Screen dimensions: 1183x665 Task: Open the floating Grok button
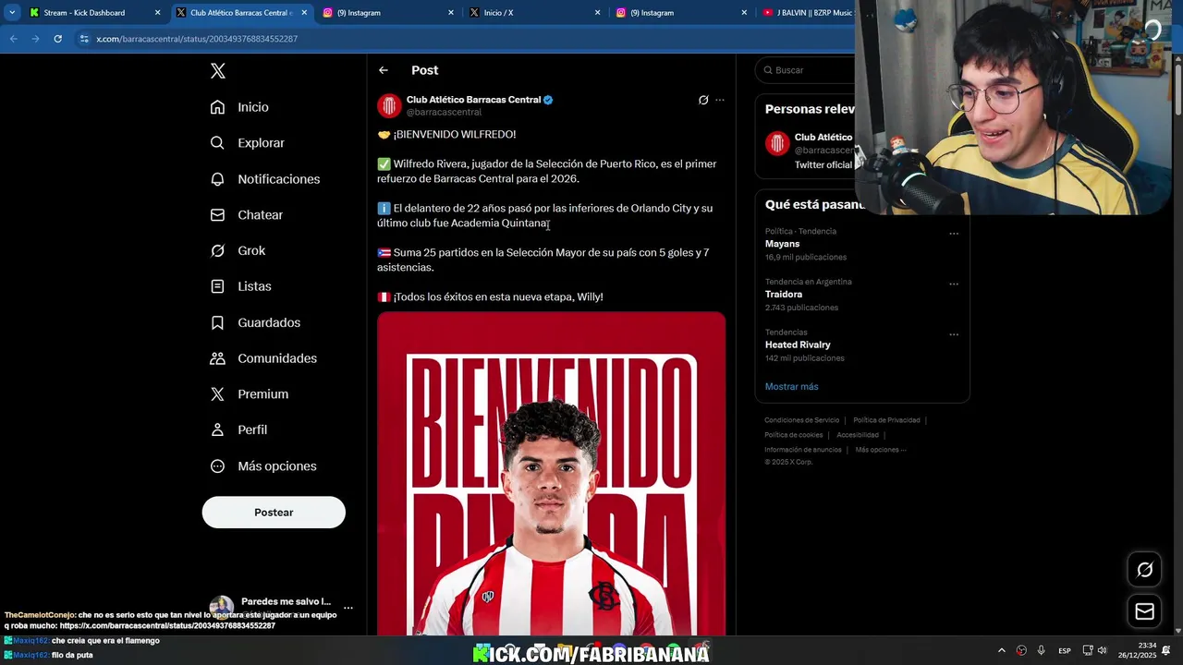[x=1144, y=570]
